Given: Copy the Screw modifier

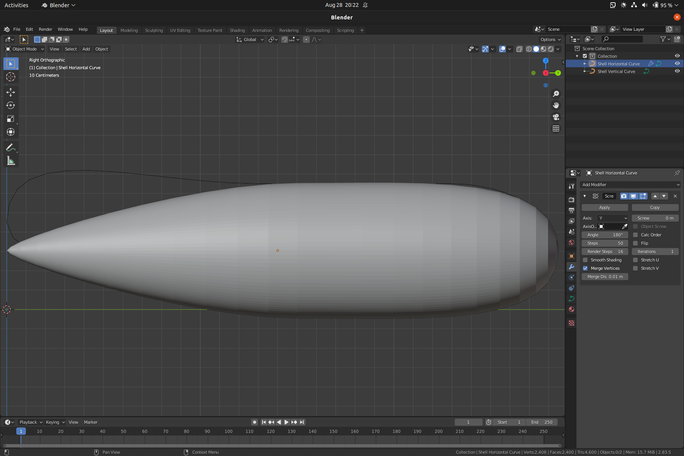Looking at the screenshot, I should tap(655, 207).
